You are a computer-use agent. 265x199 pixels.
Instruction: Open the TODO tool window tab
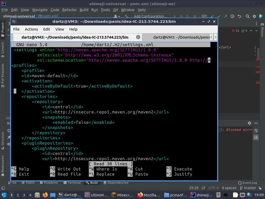point(28,183)
